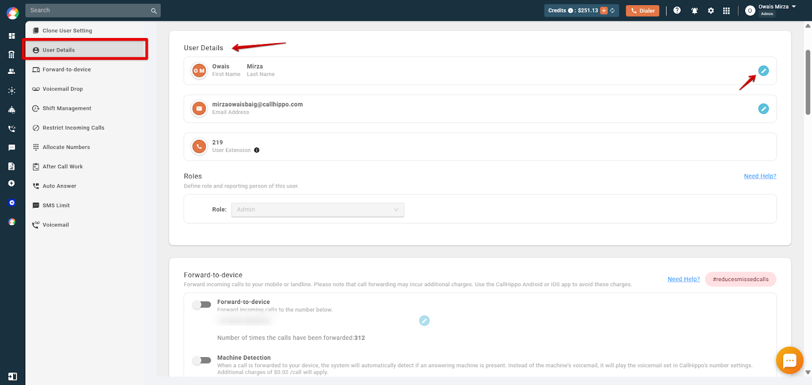Expand the Owais Mirza account menu arrow
The width and height of the screenshot is (812, 385).
pyautogui.click(x=794, y=7)
